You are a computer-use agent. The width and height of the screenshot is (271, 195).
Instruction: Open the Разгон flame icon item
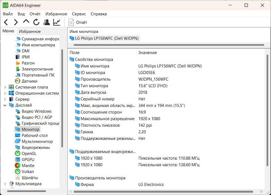(x=18, y=63)
